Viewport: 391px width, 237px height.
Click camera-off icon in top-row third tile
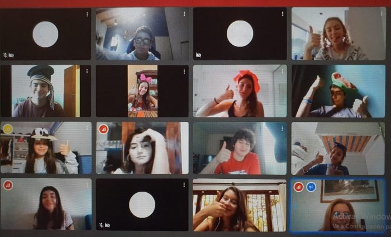click(x=198, y=55)
